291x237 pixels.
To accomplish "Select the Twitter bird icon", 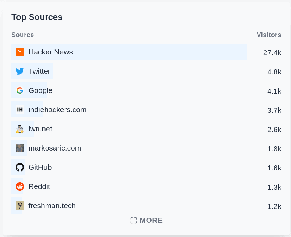I will (x=20, y=71).
